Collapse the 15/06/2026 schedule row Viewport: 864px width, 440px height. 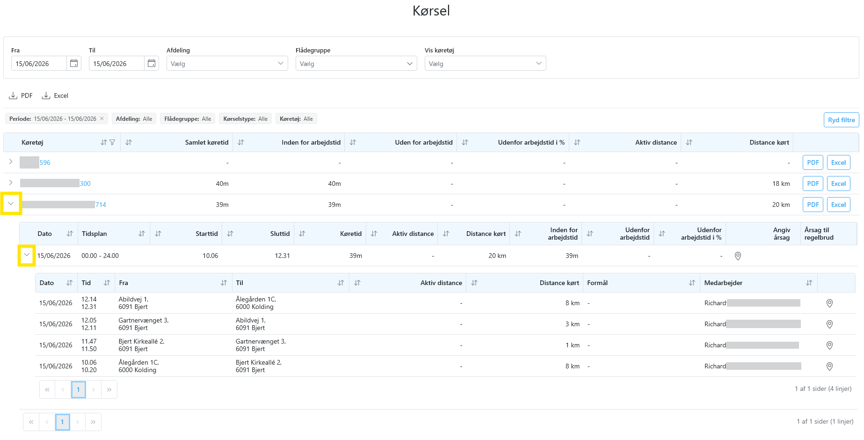click(27, 255)
